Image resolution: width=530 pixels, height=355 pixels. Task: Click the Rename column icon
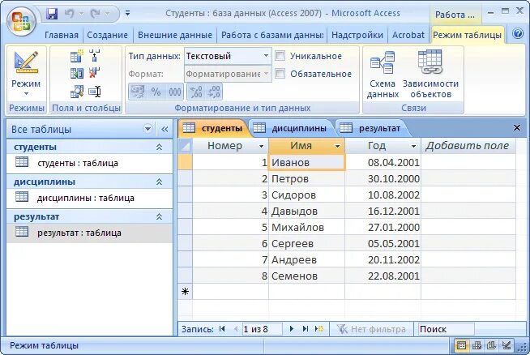pyautogui.click(x=95, y=92)
